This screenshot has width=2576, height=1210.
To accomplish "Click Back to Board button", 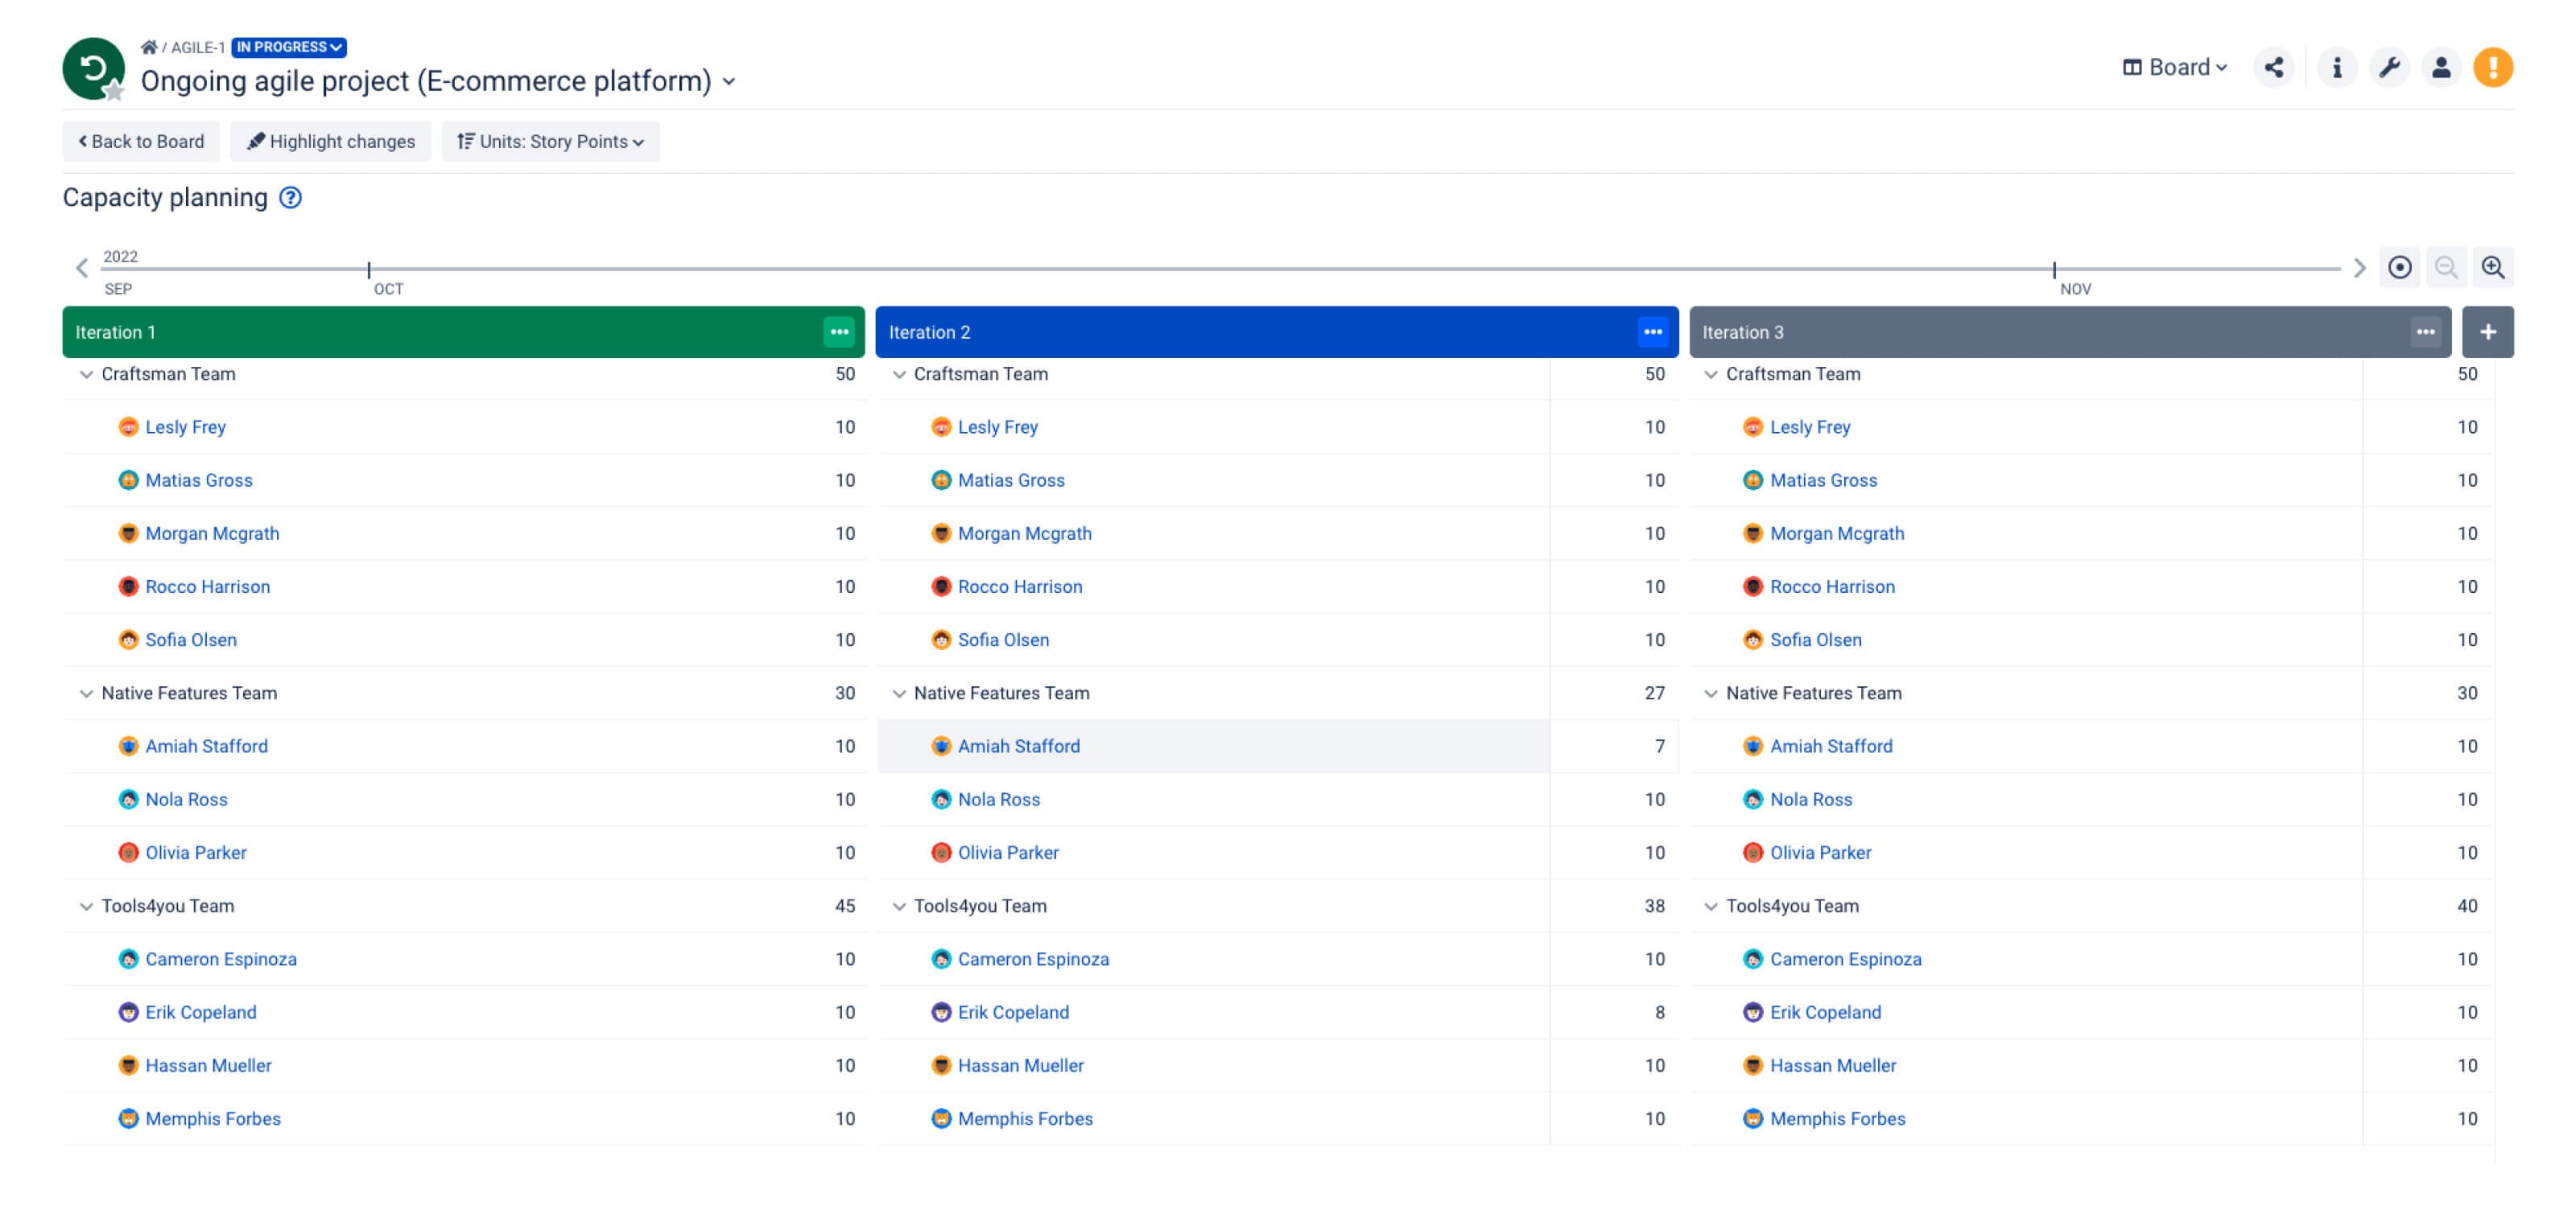I will click(141, 142).
